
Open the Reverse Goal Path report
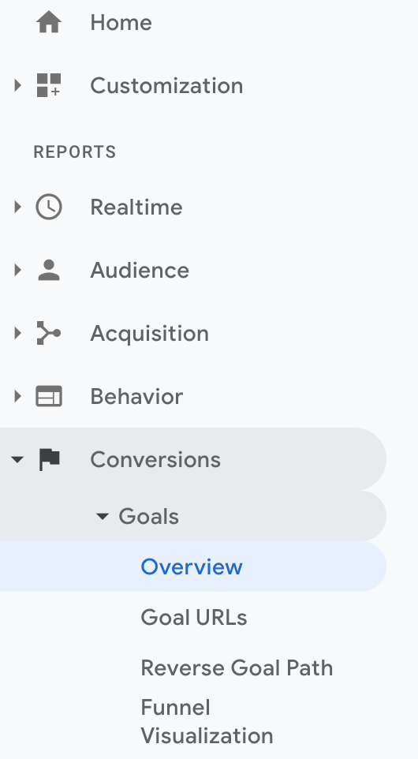(x=237, y=667)
